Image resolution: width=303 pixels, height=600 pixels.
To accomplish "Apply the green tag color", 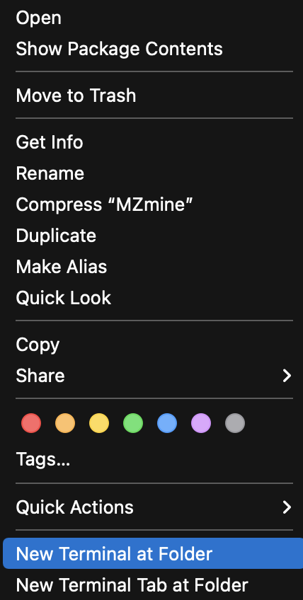I will pos(133,423).
